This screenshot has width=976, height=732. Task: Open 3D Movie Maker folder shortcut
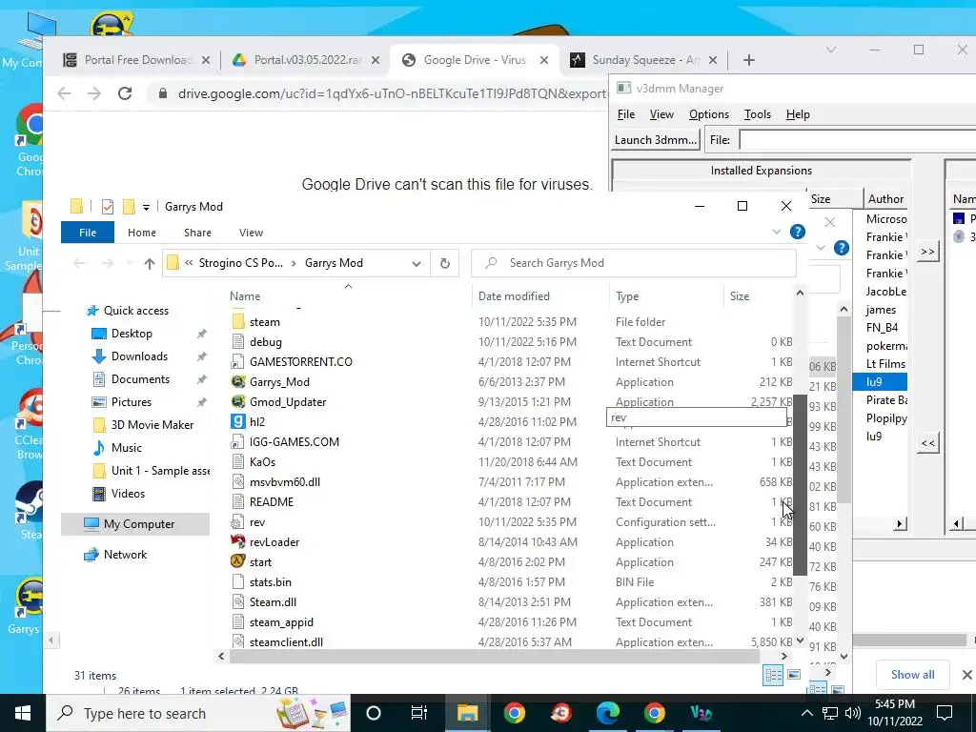pos(152,424)
